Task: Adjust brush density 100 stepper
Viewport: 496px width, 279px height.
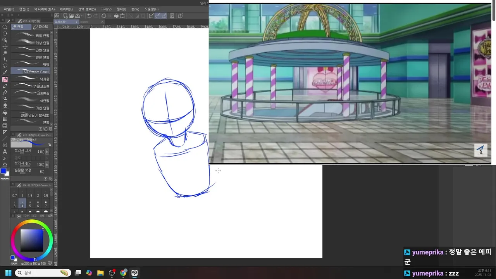Action: point(43,165)
